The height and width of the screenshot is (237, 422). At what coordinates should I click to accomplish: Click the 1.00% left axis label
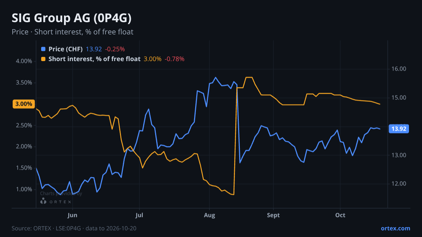(24, 189)
